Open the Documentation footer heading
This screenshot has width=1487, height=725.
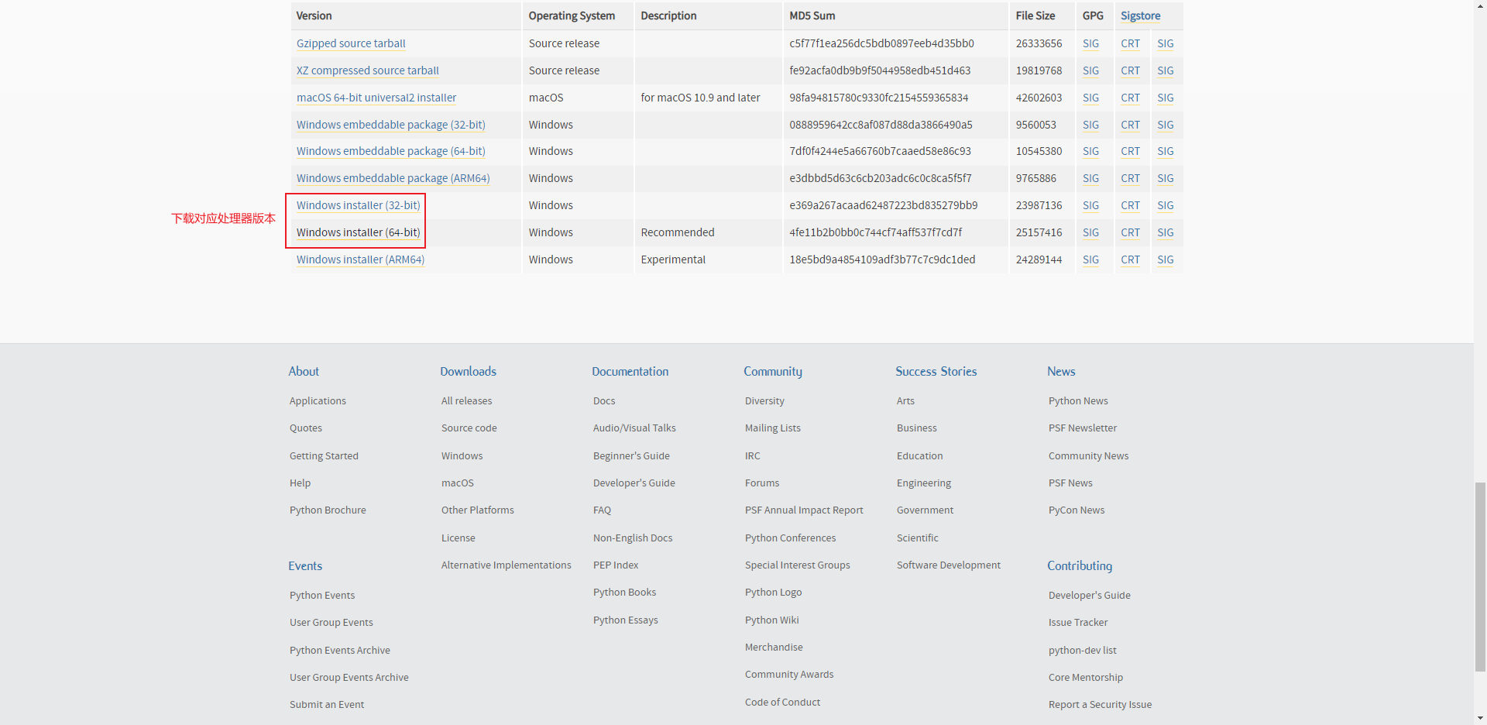pos(630,372)
